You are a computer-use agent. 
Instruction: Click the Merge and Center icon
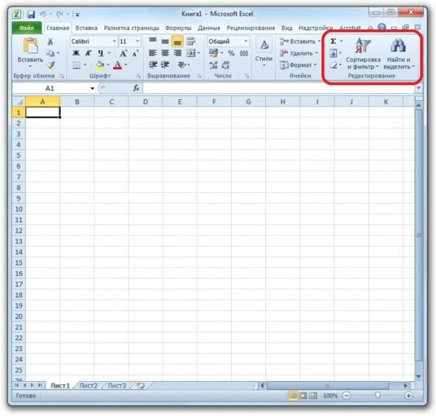coord(191,53)
